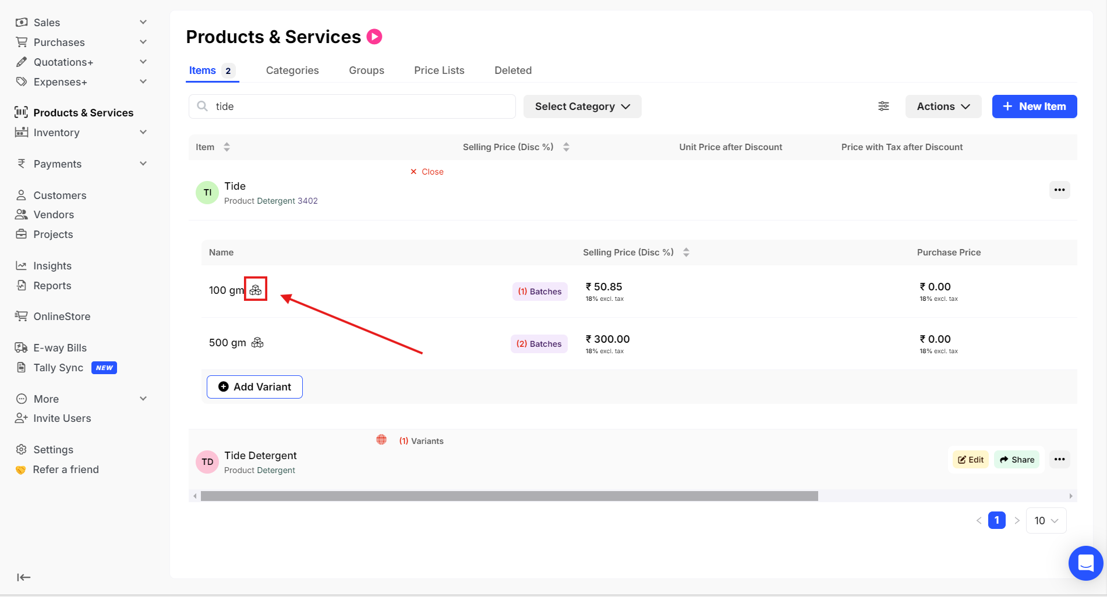1107x597 pixels.
Task: Open the Select Category dropdown
Action: [x=582, y=106]
